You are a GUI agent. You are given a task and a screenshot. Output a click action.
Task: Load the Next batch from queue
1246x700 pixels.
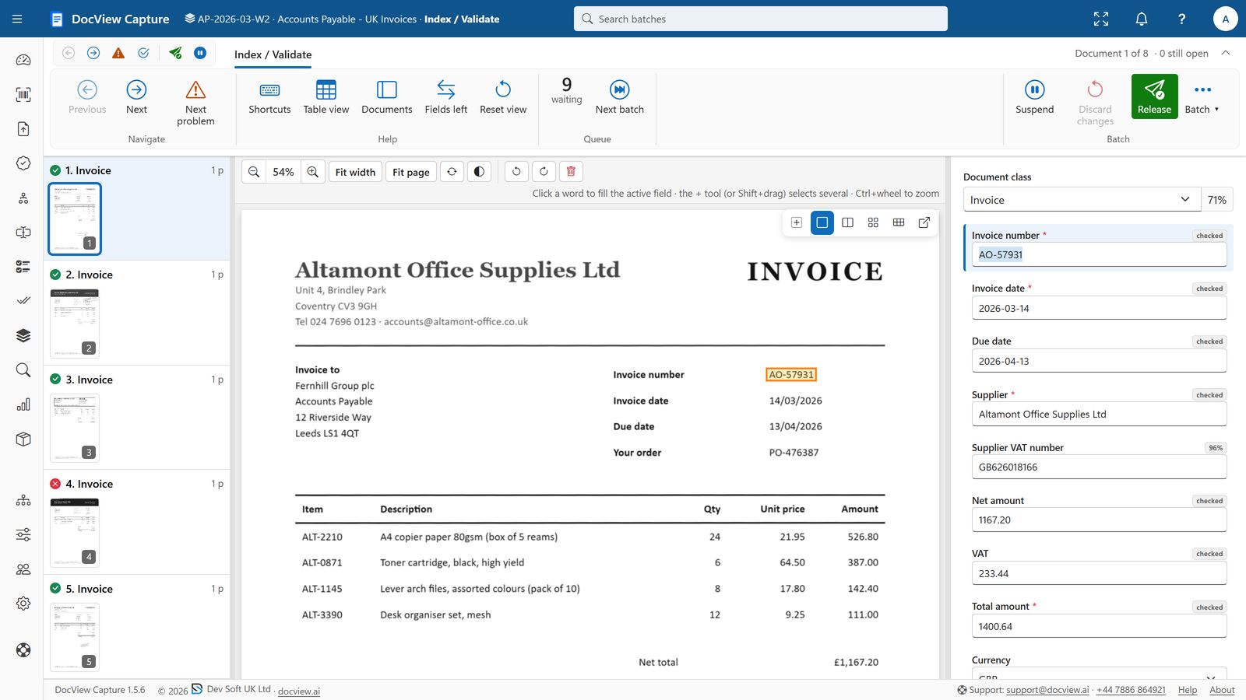620,96
